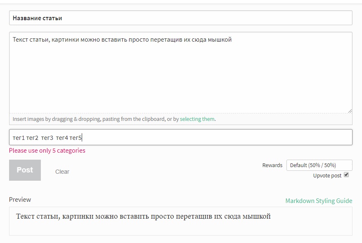362x243 pixels.
Task: Uncheck the Upvote post checkbox
Action: pyautogui.click(x=346, y=175)
